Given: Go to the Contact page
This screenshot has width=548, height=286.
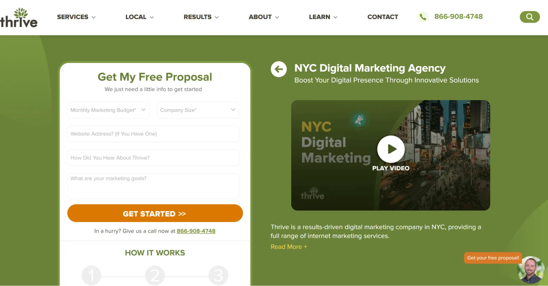Looking at the screenshot, I should click(x=383, y=17).
